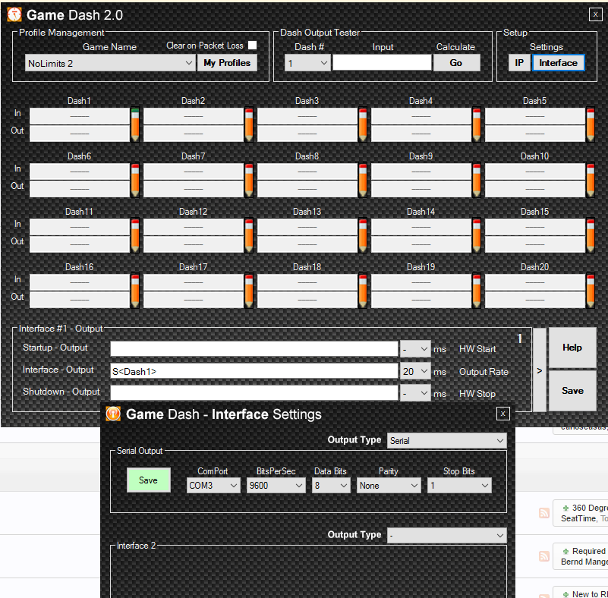Click the pencil icon next to Dash10
The height and width of the screenshot is (598, 608).
[591, 180]
